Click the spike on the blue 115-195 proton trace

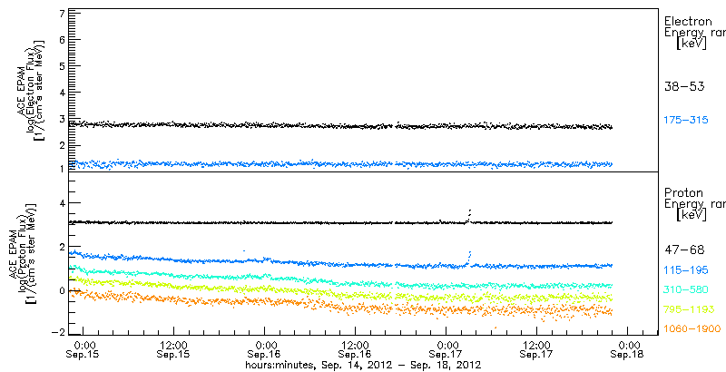(x=468, y=259)
